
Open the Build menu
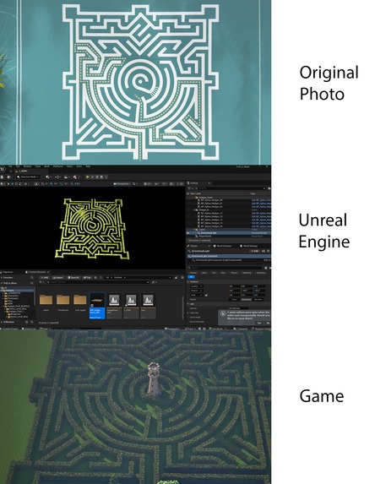[x=46, y=166]
